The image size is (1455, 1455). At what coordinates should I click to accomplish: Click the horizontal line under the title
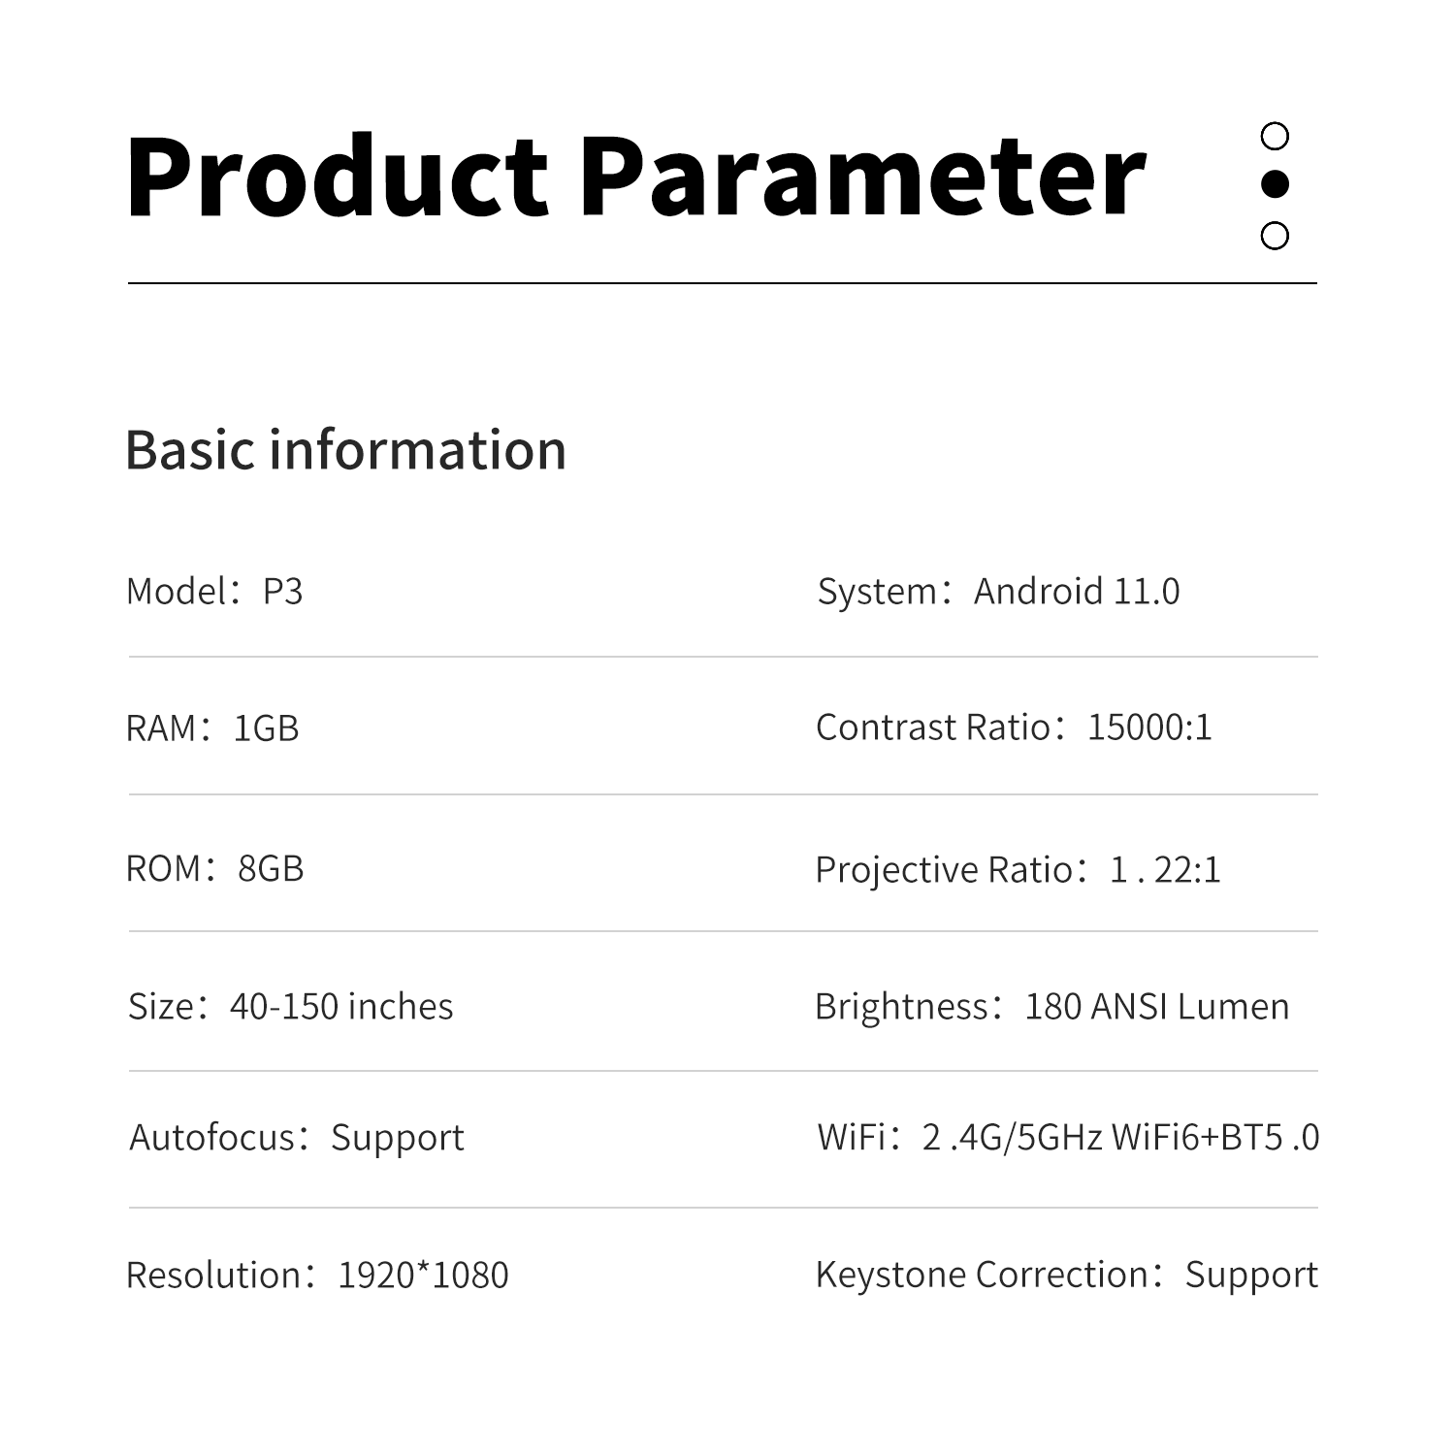click(x=722, y=283)
